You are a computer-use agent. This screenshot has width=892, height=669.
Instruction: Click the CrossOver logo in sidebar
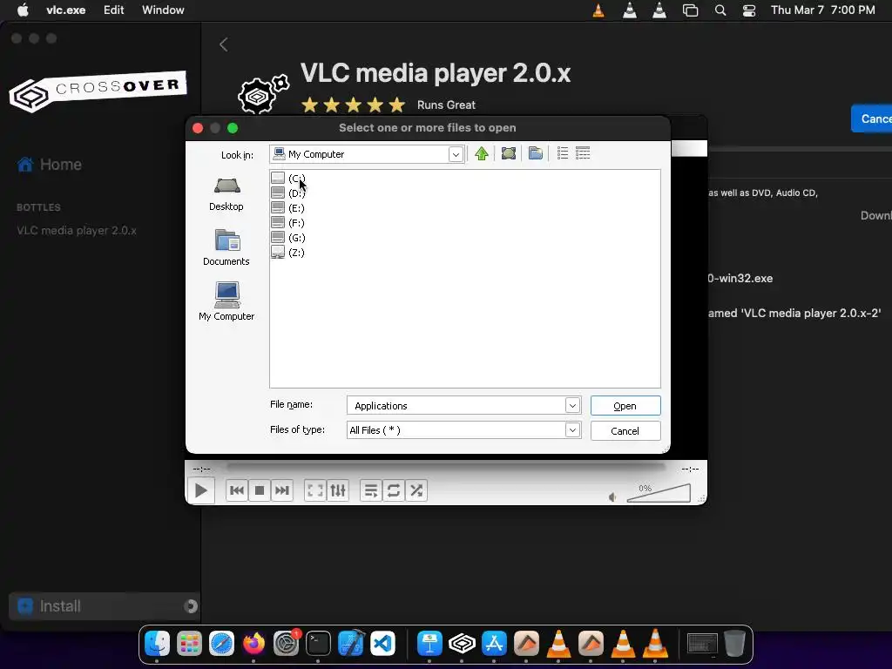tap(98, 91)
